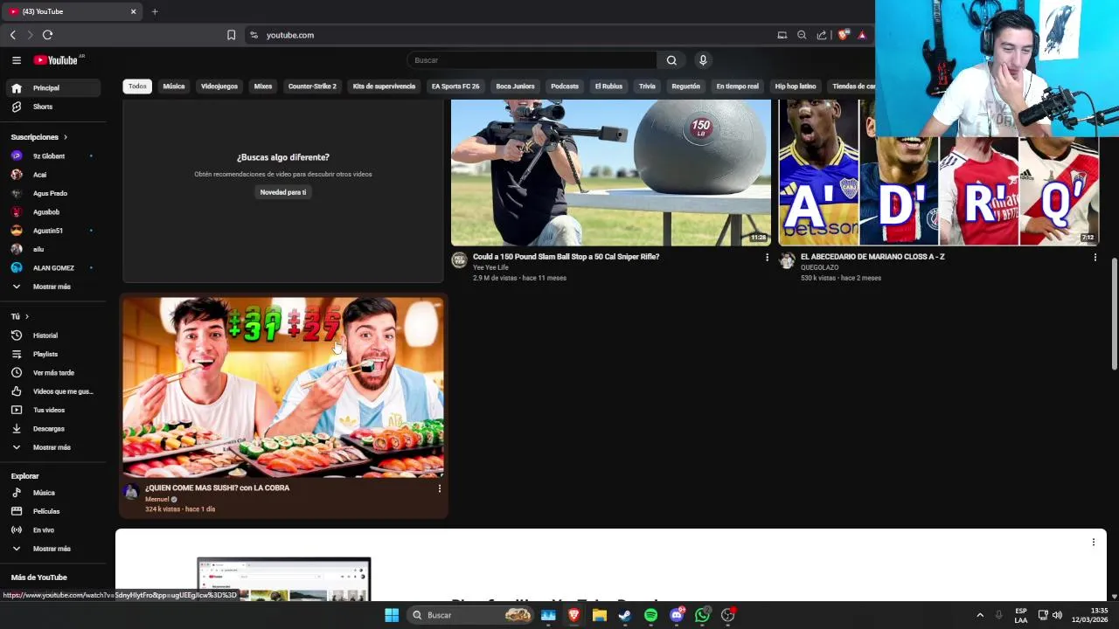Open options for the ABECEDARIO DE MARIANO CLOSS video
The height and width of the screenshot is (629, 1119).
[1095, 258]
